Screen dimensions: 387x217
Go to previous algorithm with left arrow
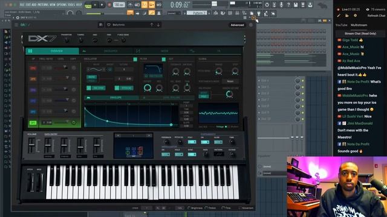[118, 136]
